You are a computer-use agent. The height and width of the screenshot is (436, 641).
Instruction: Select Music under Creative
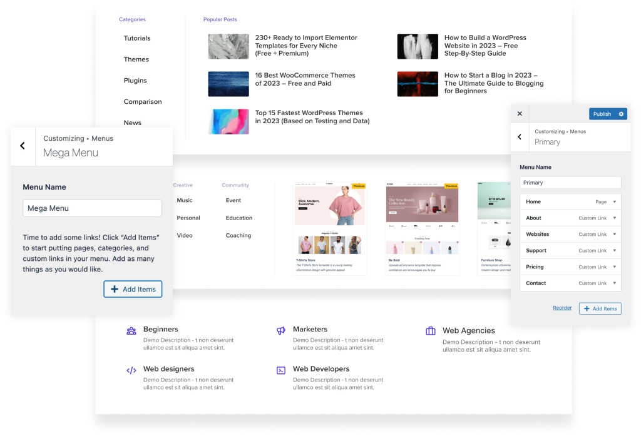(x=185, y=200)
